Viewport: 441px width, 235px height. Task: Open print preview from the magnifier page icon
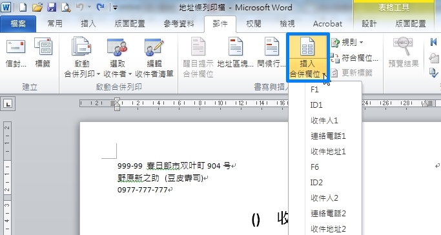coord(66,7)
